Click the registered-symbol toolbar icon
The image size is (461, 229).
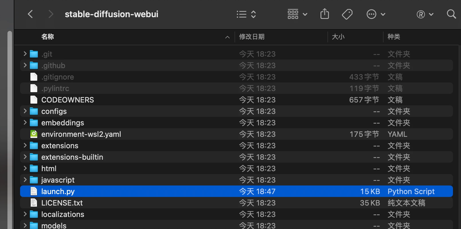click(x=425, y=14)
